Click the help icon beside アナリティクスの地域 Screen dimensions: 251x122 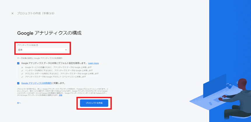pos(37,45)
